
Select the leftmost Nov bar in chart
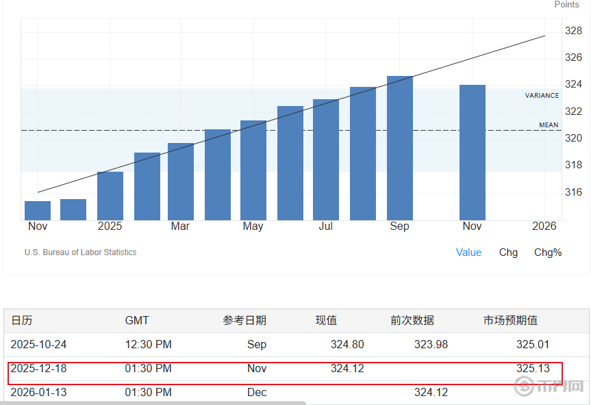(38, 210)
